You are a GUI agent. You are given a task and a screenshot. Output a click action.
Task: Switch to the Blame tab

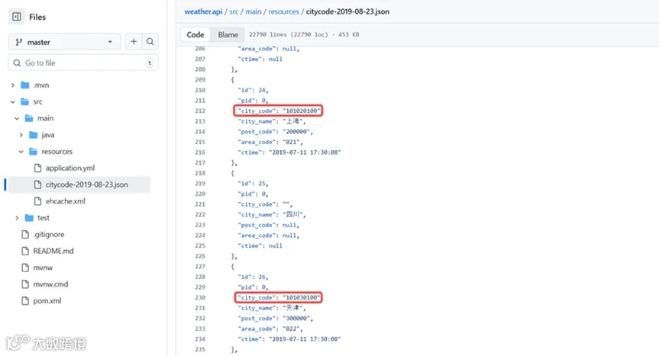pyautogui.click(x=228, y=35)
